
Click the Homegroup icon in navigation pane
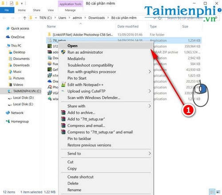pyautogui.click(x=8, y=121)
